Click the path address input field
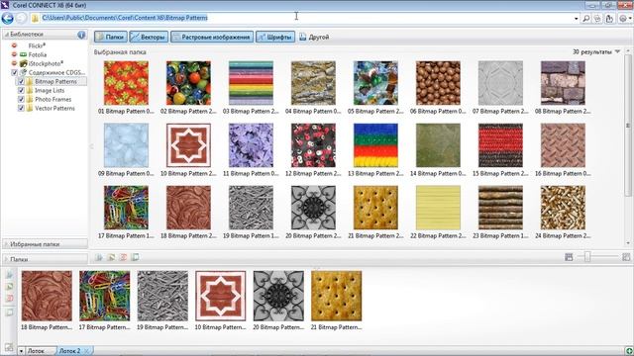634x356 pixels. (x=307, y=18)
